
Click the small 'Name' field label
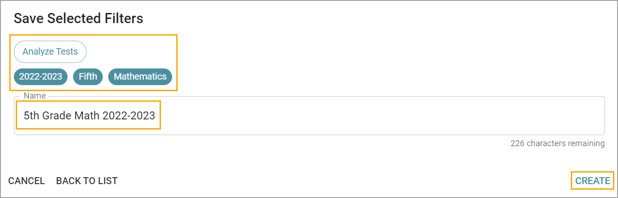[x=35, y=96]
